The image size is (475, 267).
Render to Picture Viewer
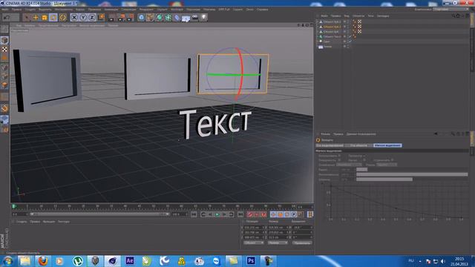coord(121,18)
